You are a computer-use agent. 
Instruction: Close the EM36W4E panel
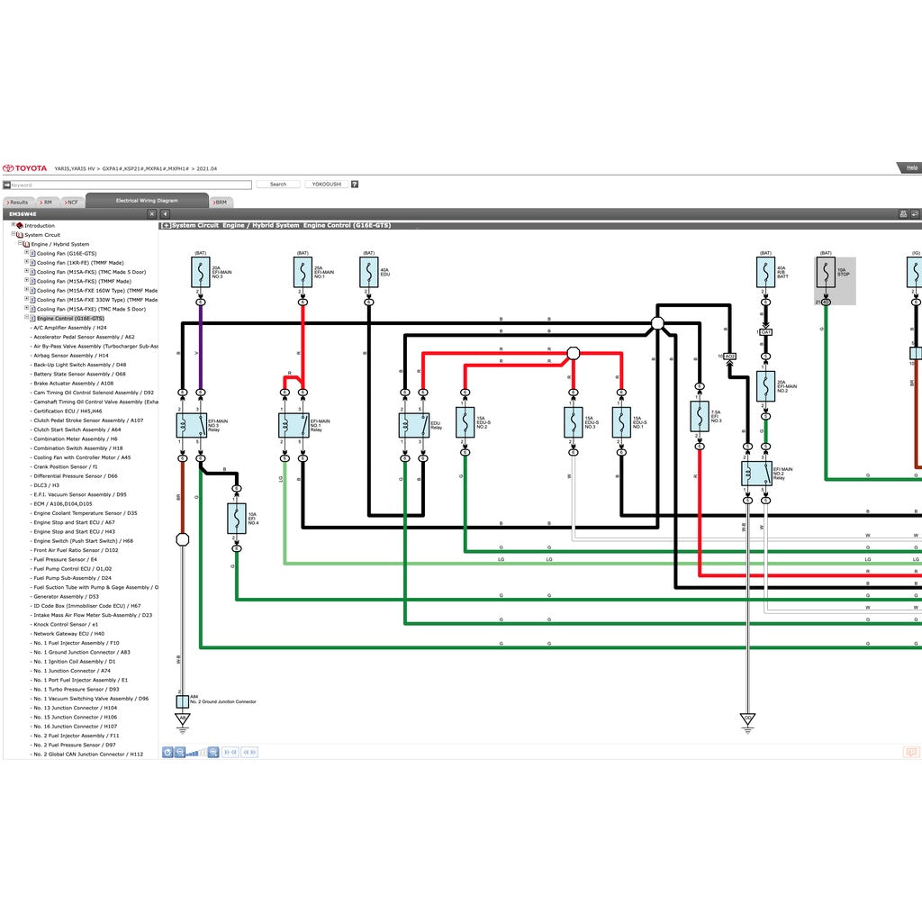(152, 214)
